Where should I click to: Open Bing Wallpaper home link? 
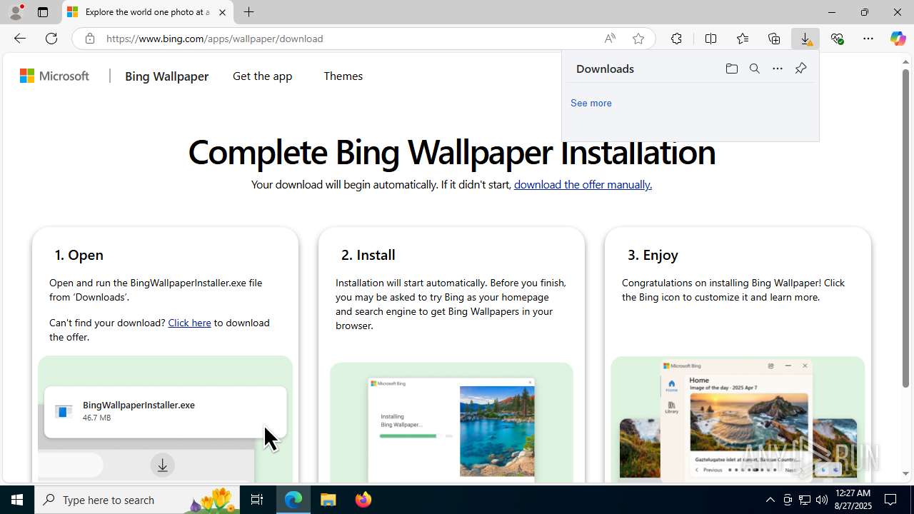(x=166, y=76)
